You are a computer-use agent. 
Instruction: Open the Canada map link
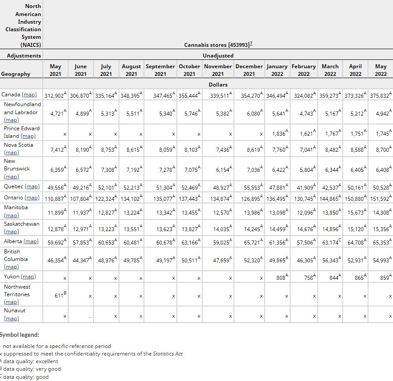tap(29, 95)
